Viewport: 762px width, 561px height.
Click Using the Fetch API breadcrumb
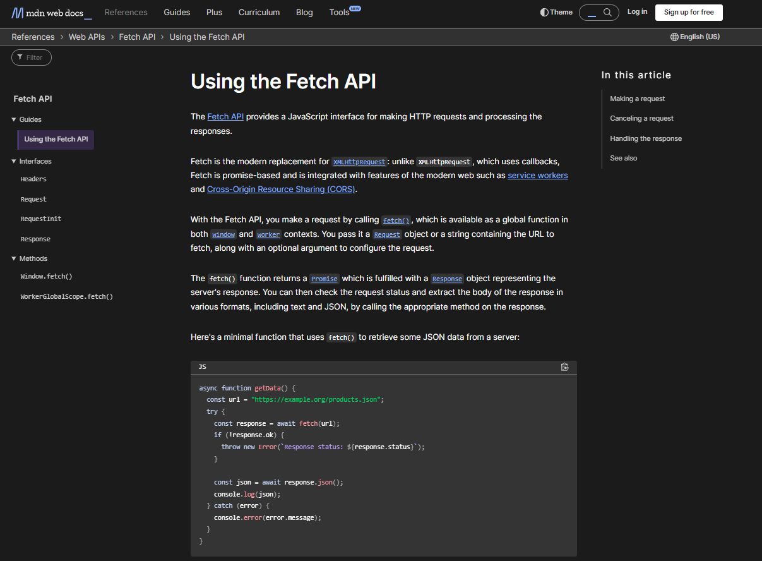207,37
